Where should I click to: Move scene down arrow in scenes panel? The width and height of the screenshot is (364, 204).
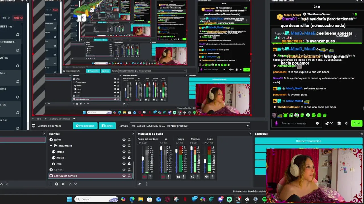[7, 184]
